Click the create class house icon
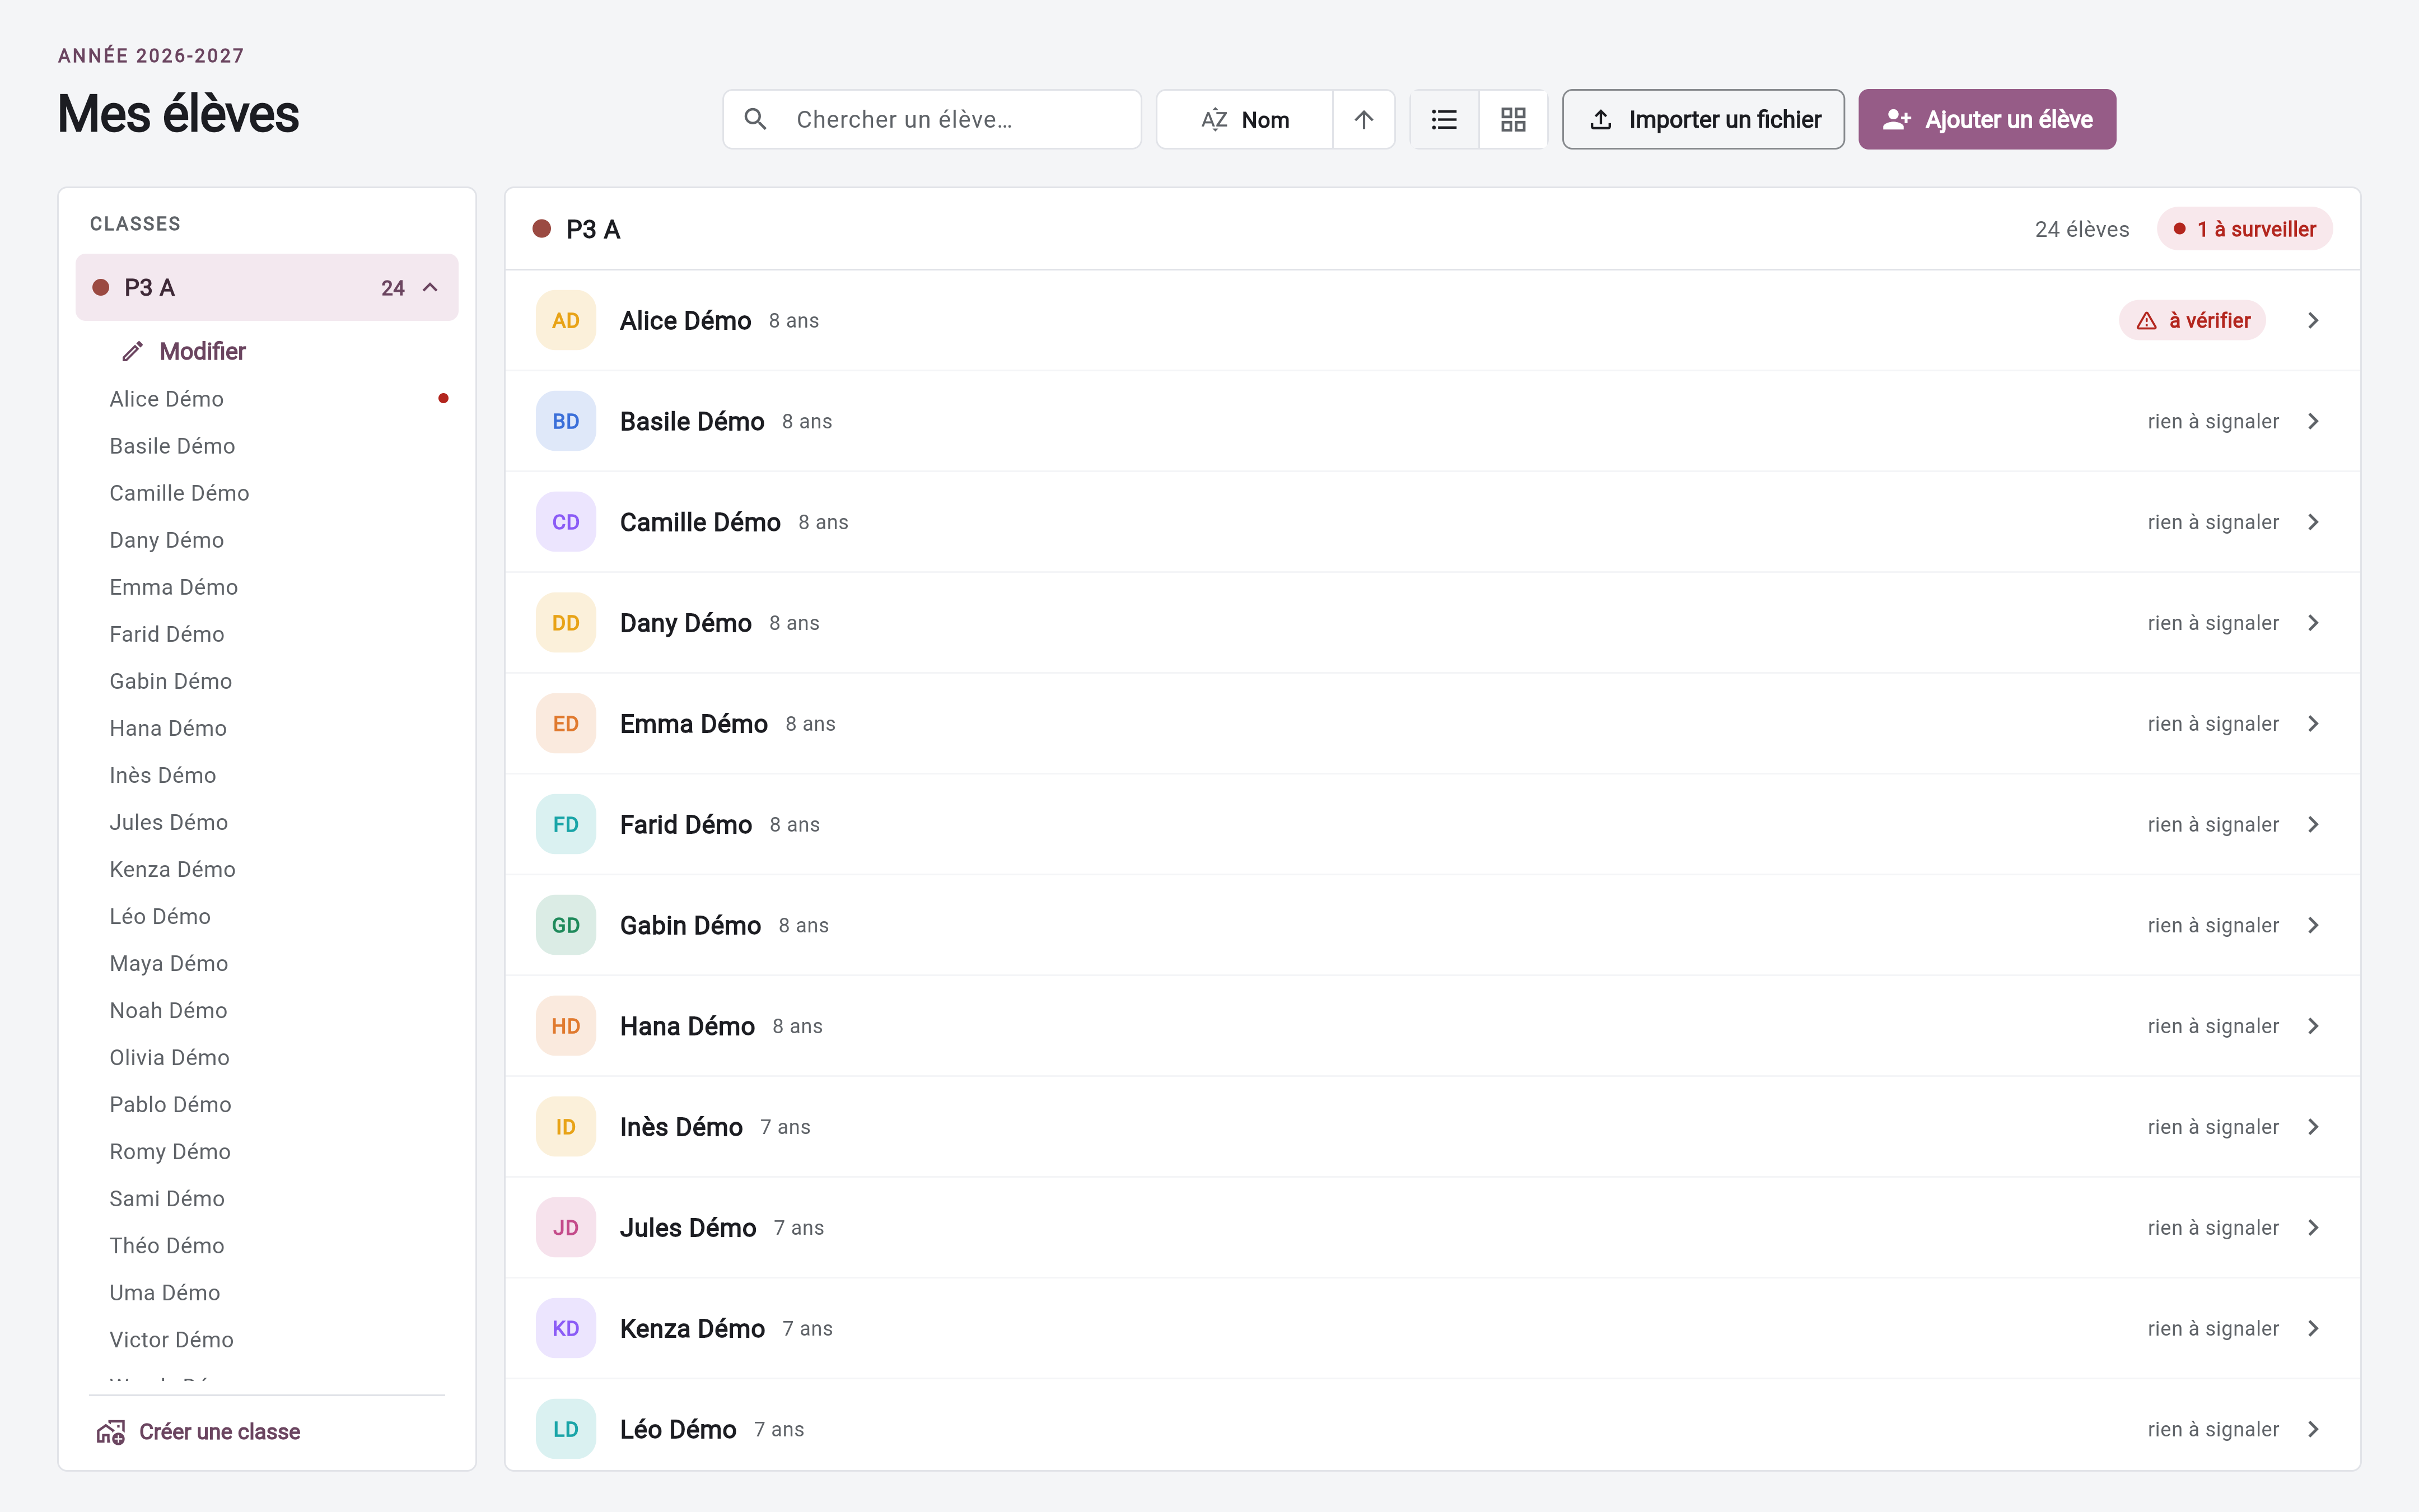This screenshot has width=2419, height=1512. click(111, 1432)
